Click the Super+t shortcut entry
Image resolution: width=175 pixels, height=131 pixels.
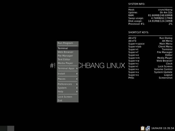pyautogui.click(x=133, y=49)
